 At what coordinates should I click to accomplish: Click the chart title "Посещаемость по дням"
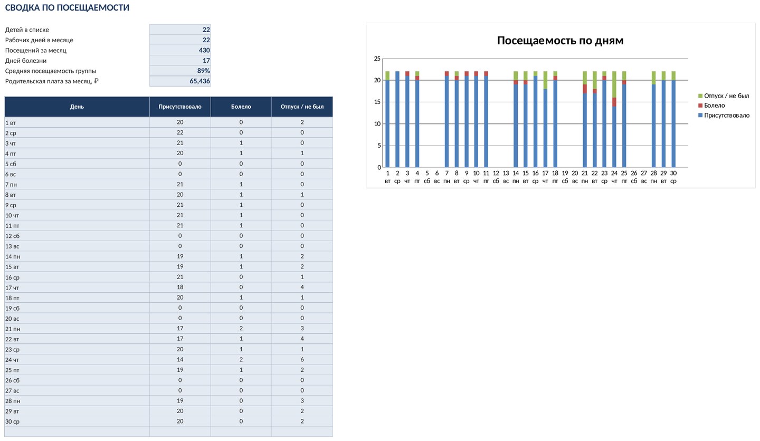pos(560,41)
